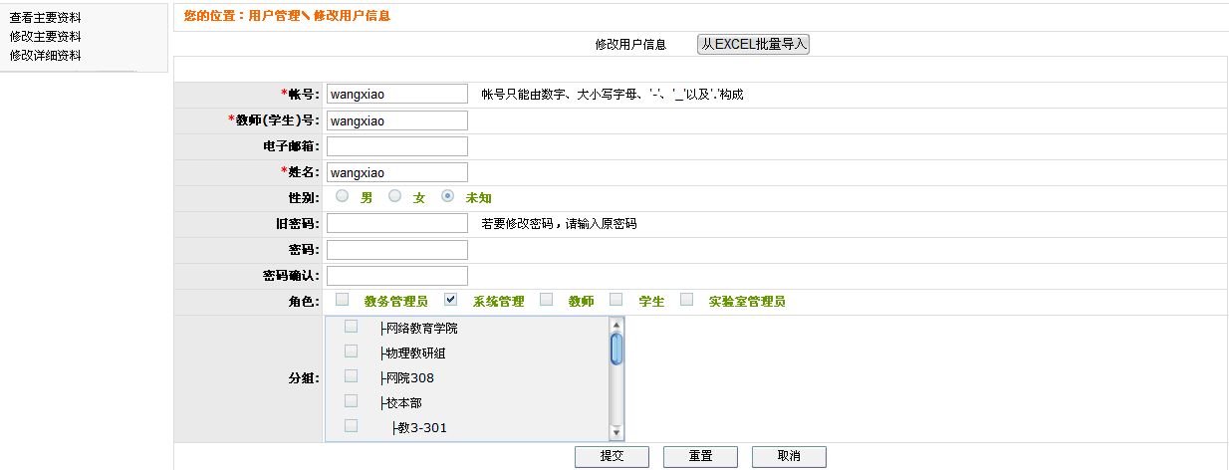Click the 帐号 input field
Viewport: 1229px width, 470px height.
coord(396,95)
